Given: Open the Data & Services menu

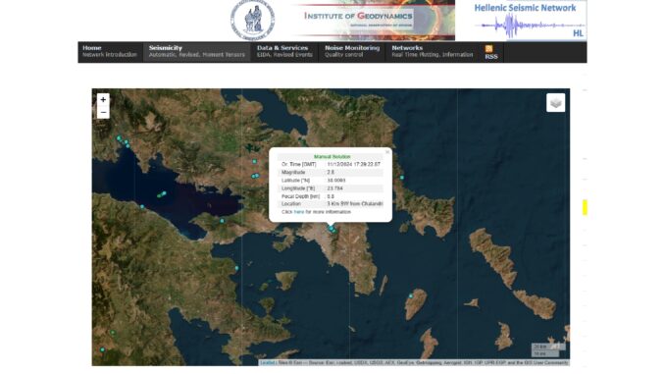Looking at the screenshot, I should click(x=284, y=51).
